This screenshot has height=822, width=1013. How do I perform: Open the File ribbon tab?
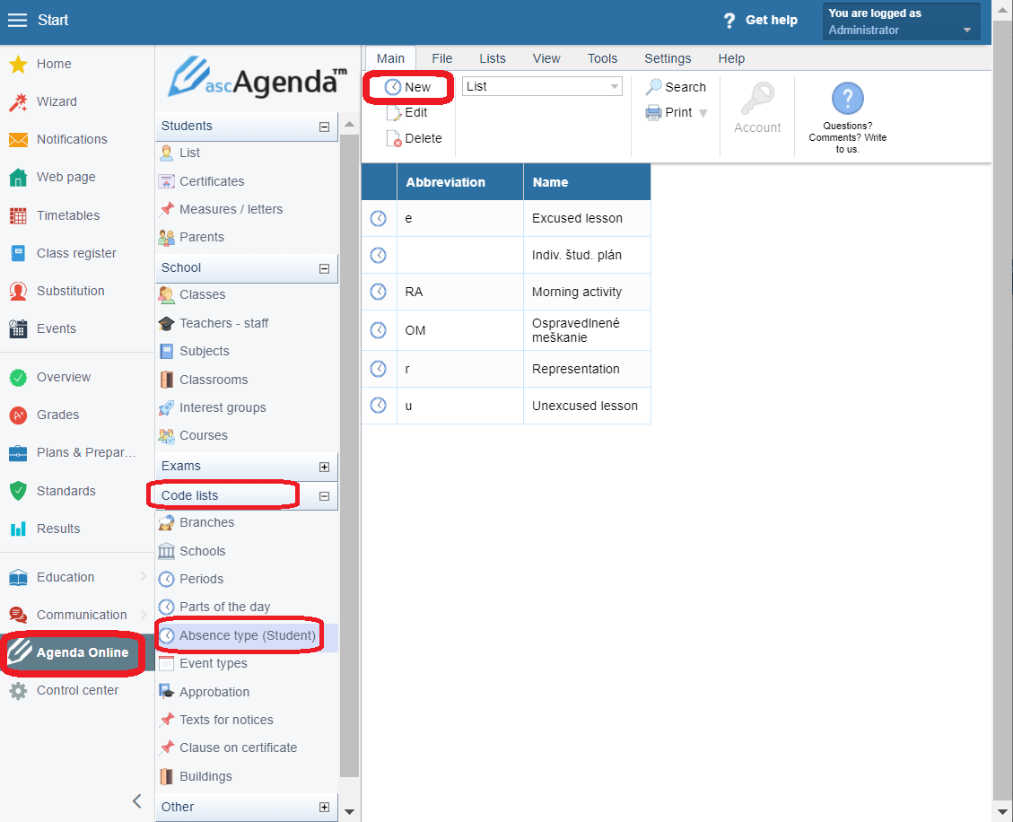point(441,59)
